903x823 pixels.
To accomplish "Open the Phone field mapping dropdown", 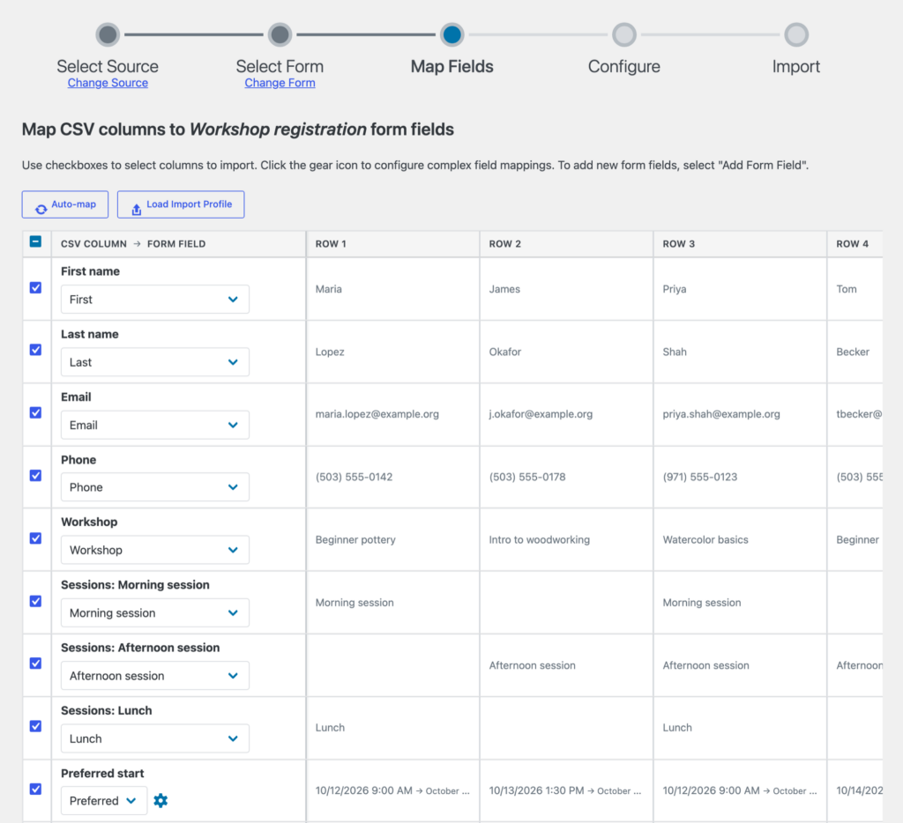I will pos(155,487).
